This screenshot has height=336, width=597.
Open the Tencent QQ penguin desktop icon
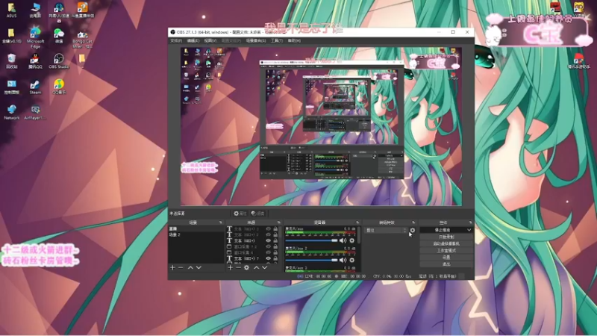(35, 61)
